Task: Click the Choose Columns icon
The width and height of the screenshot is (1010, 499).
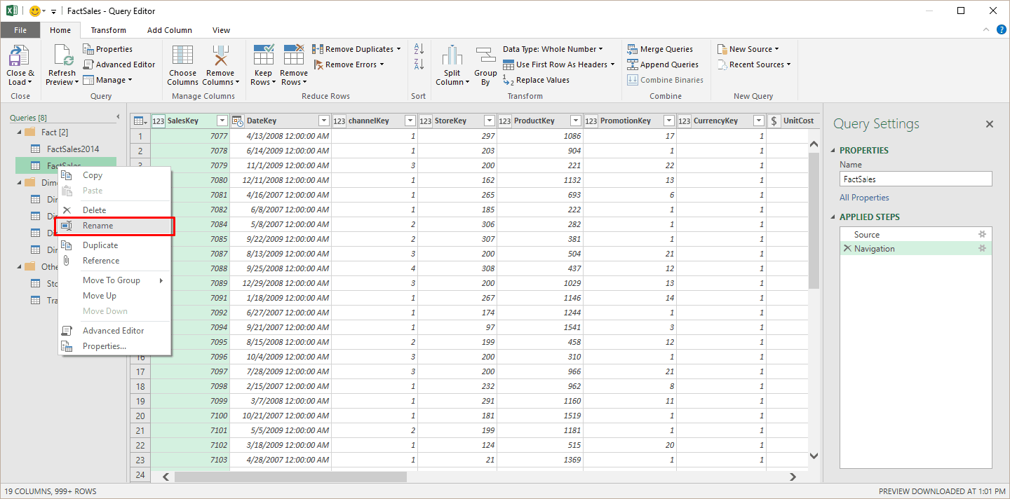Action: (182, 56)
